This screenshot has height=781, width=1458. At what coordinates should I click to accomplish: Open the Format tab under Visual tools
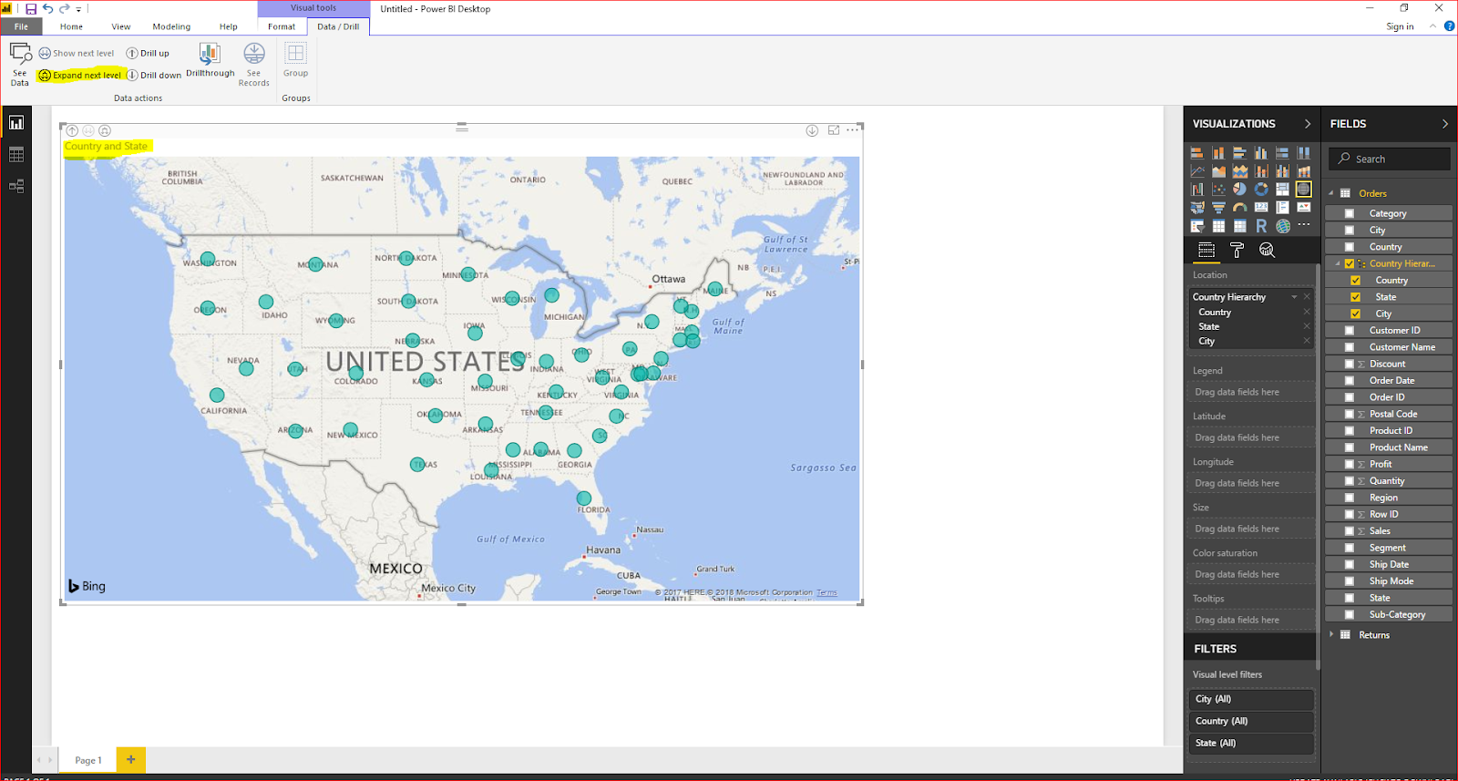point(282,26)
